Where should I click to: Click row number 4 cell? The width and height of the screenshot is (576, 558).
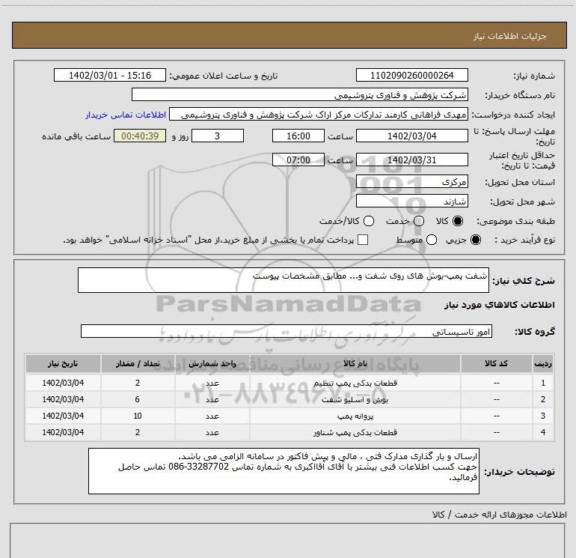point(543,432)
